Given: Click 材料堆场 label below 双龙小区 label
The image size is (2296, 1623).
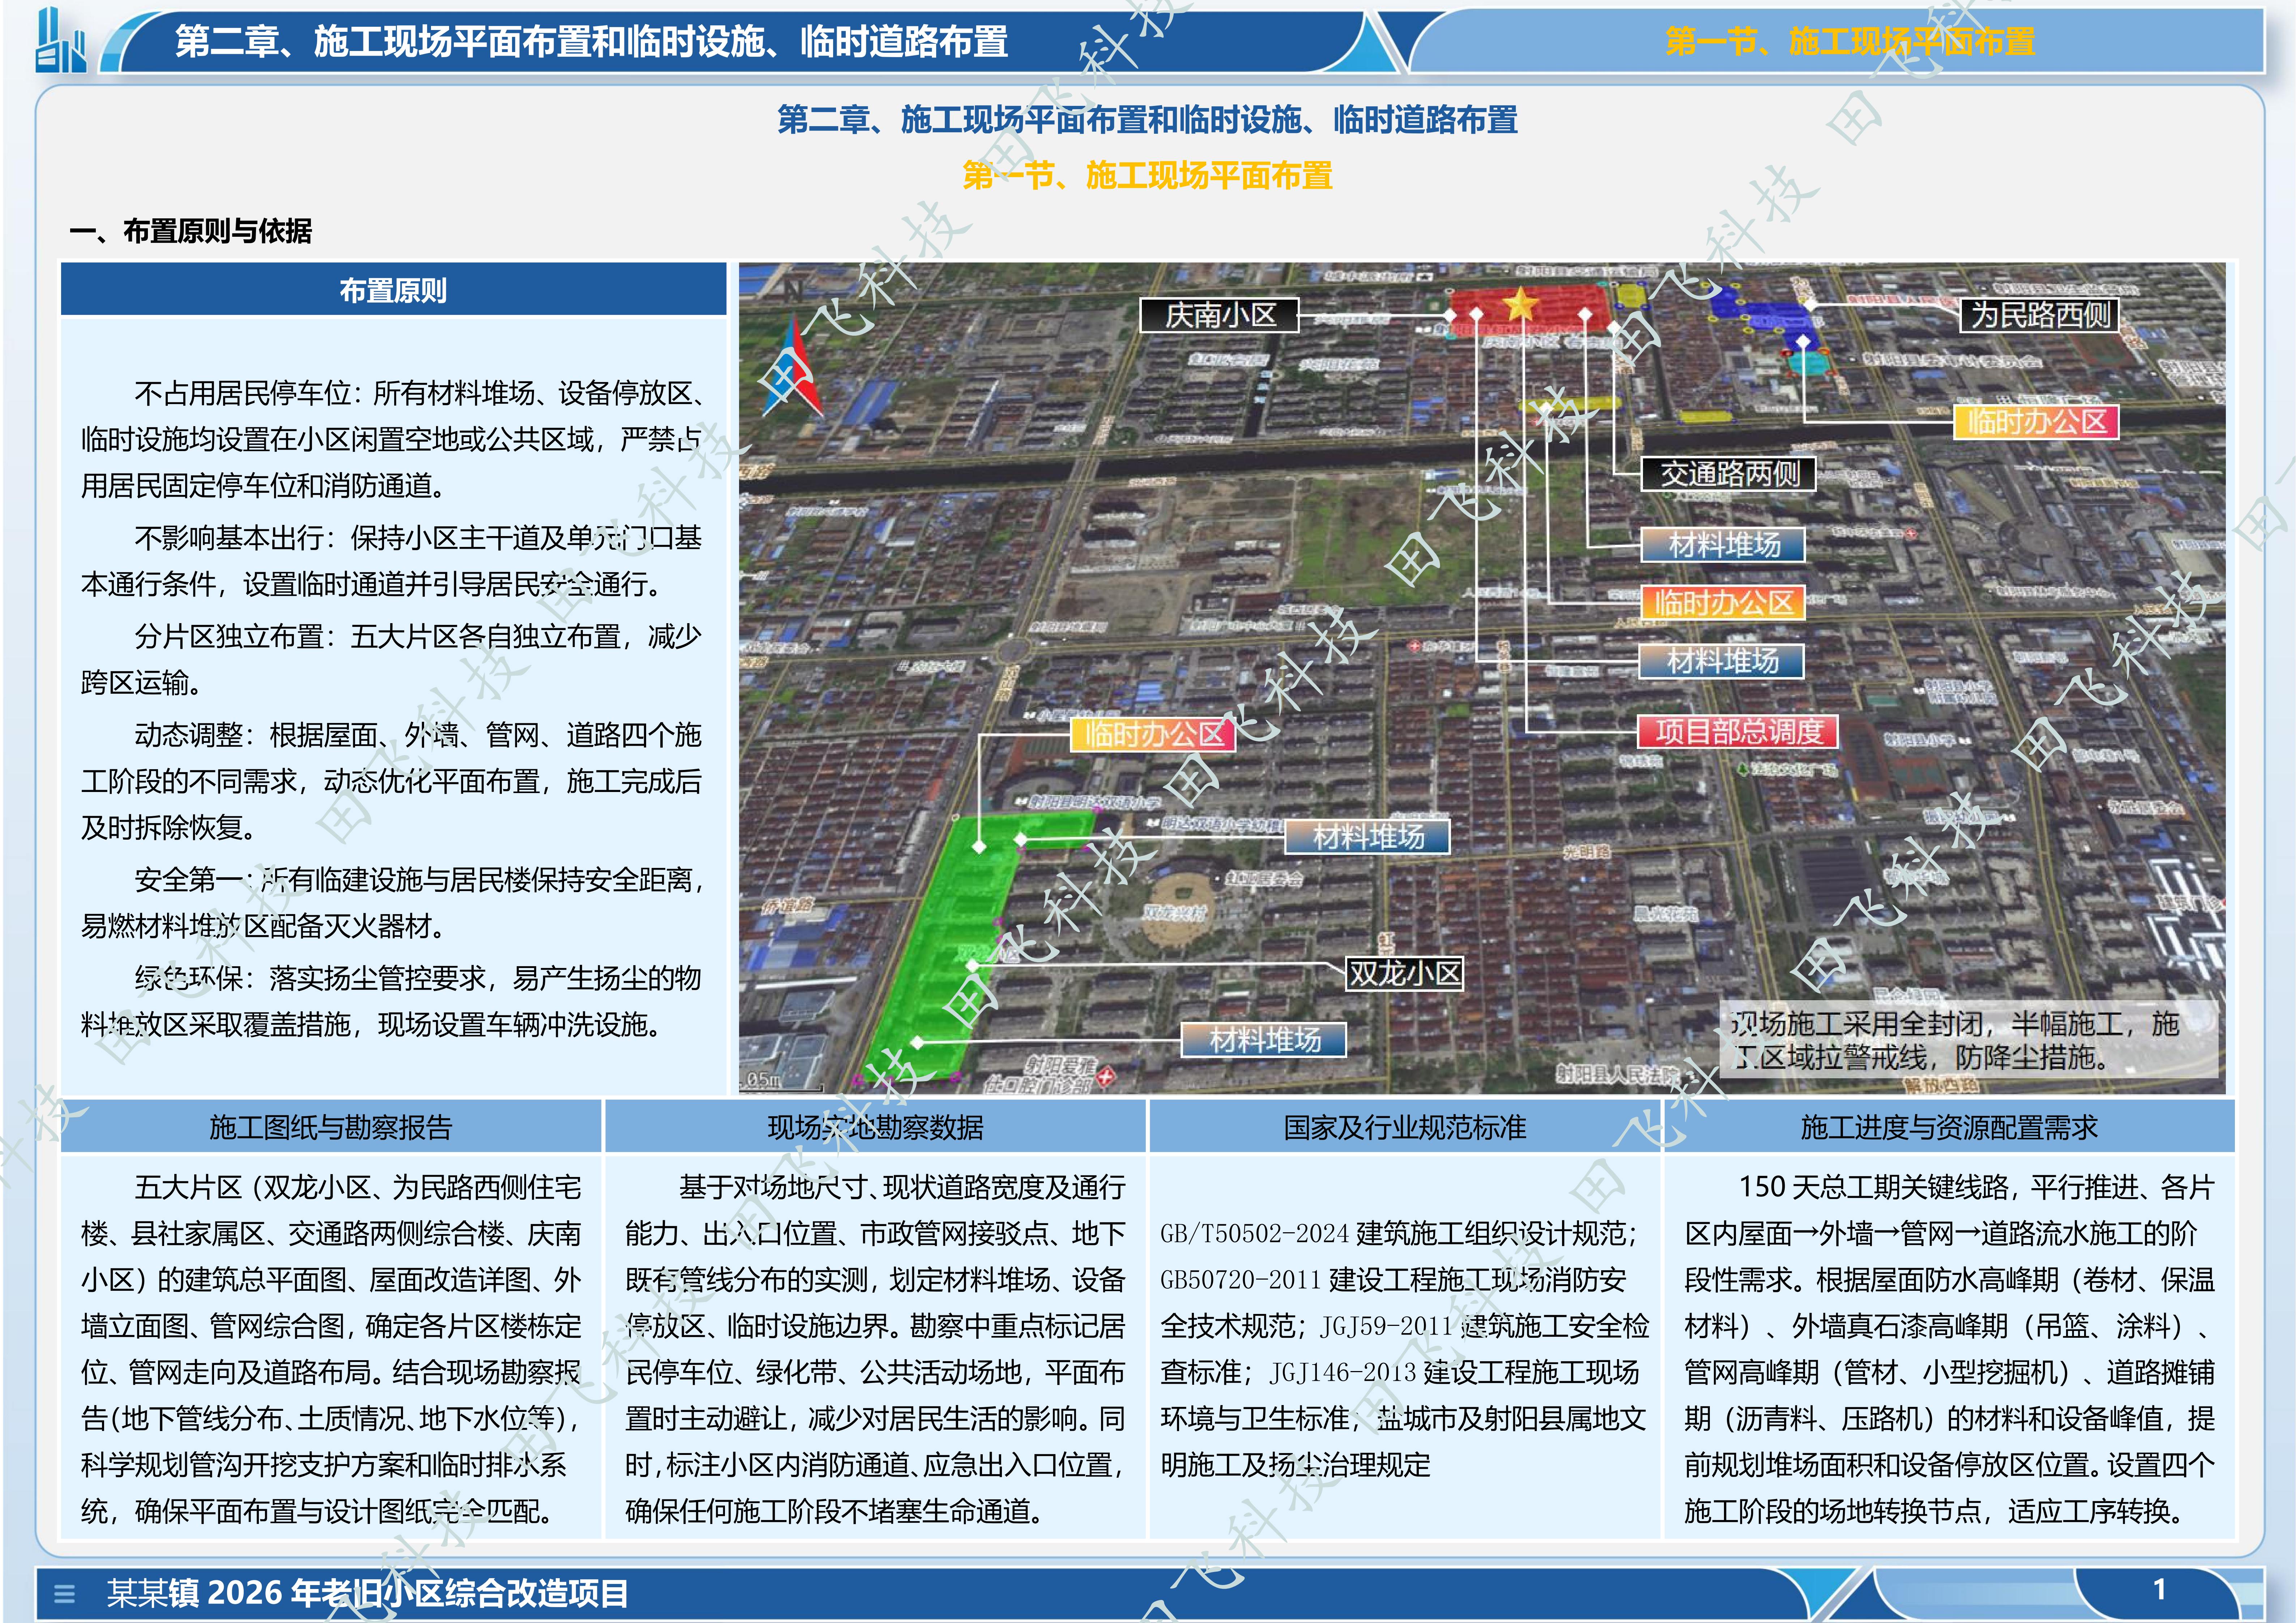Looking at the screenshot, I should coord(1264,1040).
